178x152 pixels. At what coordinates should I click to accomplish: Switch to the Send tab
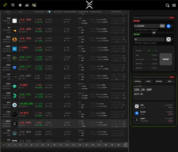(148, 81)
